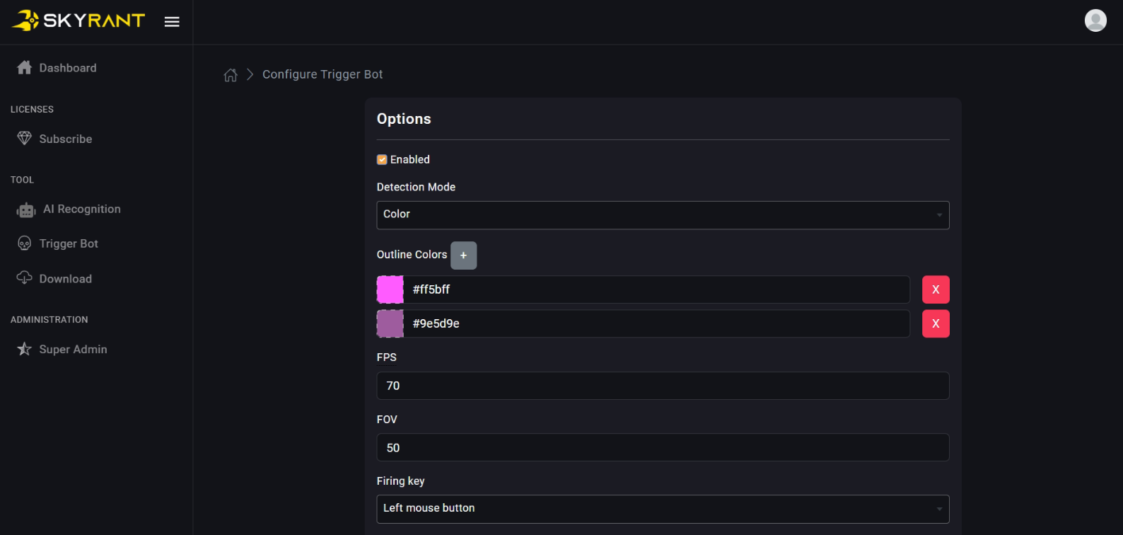This screenshot has height=535, width=1123.
Task: Open the user profile avatar
Action: (1095, 21)
